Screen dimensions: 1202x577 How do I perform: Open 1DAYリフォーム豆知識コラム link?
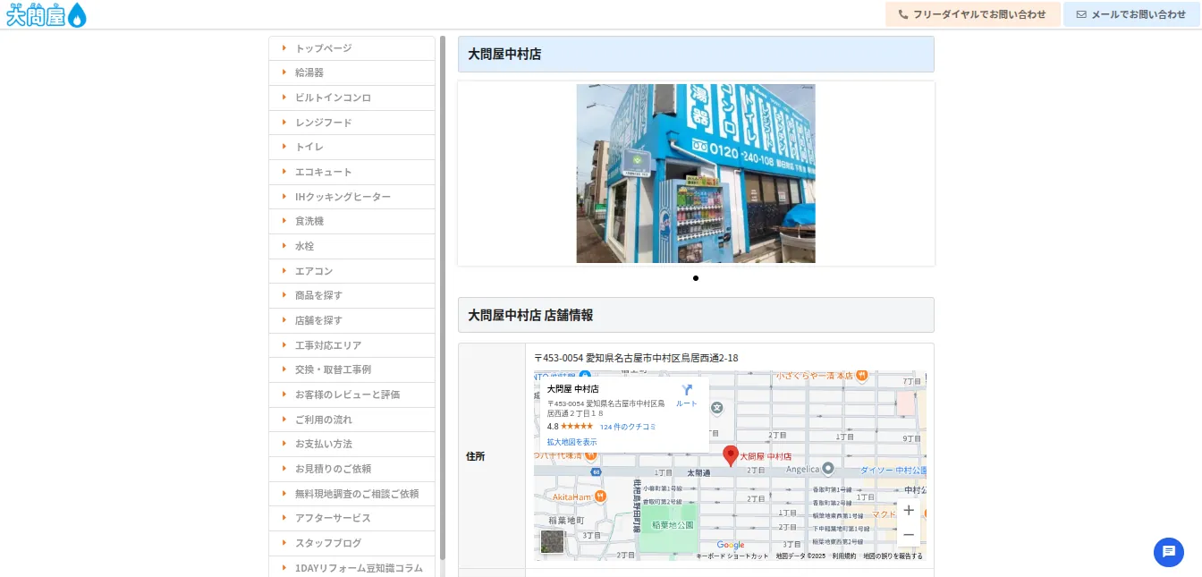351,568
